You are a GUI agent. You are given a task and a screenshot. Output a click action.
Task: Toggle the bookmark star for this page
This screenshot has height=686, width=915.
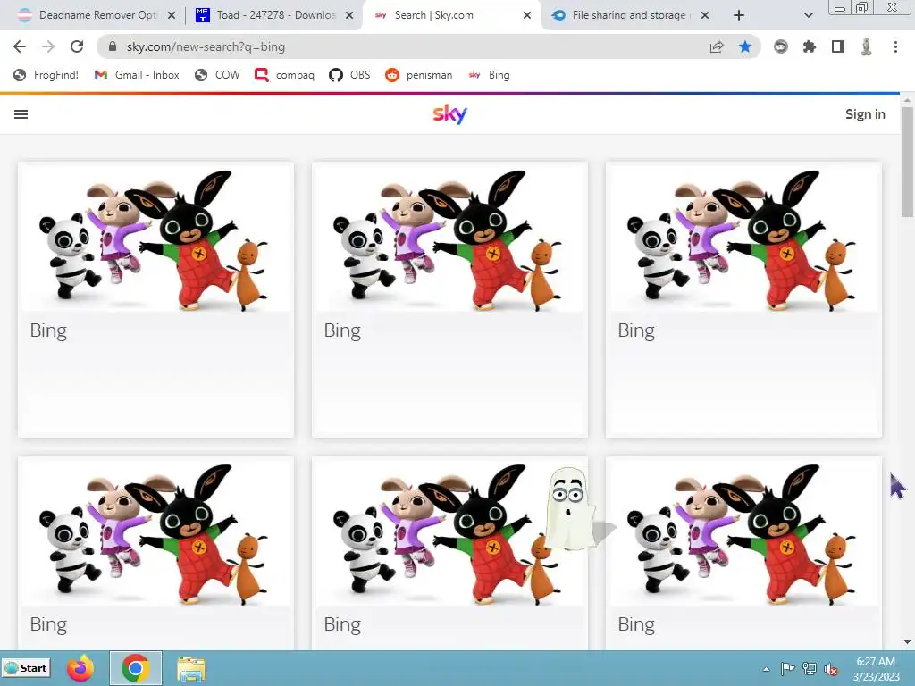tap(745, 46)
